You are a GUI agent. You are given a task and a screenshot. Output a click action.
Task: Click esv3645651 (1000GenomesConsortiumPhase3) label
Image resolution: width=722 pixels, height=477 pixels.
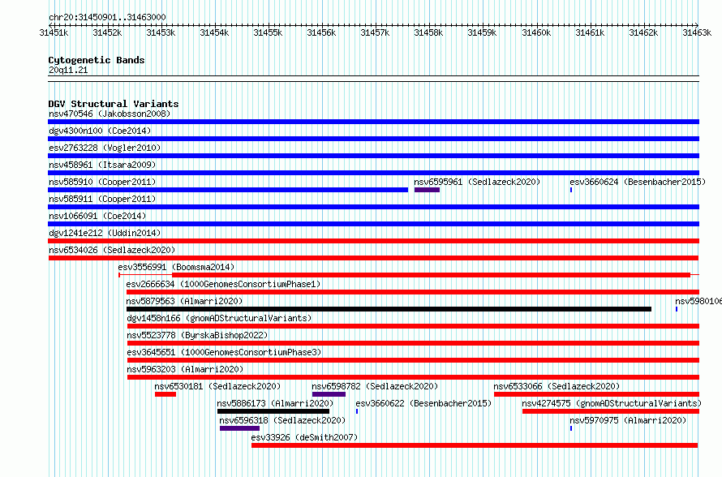tap(224, 352)
